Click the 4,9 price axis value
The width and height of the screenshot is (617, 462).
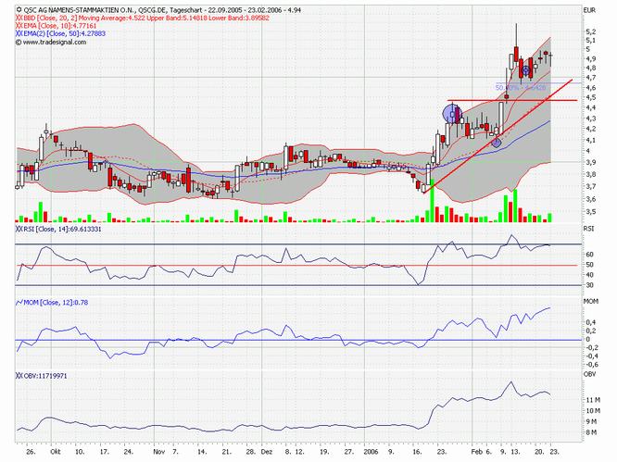[x=590, y=59]
